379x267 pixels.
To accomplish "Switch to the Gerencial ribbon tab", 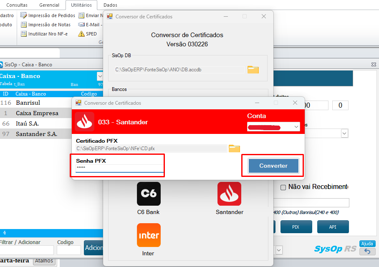I will [x=49, y=5].
